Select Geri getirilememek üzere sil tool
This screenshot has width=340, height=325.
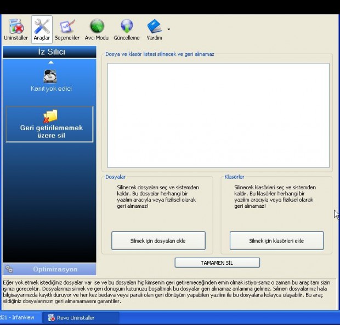tap(50, 124)
